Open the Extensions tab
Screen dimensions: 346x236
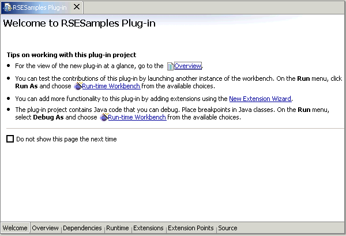pyautogui.click(x=148, y=228)
